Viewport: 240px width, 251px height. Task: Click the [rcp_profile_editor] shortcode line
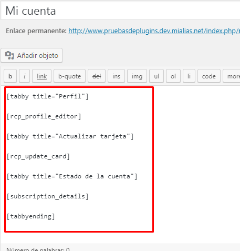[44, 116]
